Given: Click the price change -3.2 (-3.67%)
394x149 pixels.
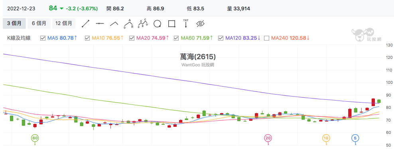Looking at the screenshot, I should 82,8.
